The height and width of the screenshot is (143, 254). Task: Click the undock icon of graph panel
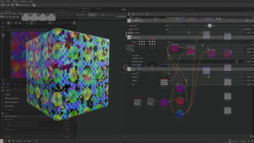pyautogui.click(x=123, y=10)
